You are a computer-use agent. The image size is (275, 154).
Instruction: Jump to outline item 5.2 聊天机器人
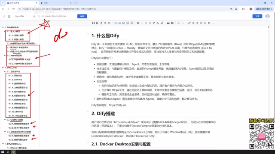click(21, 43)
